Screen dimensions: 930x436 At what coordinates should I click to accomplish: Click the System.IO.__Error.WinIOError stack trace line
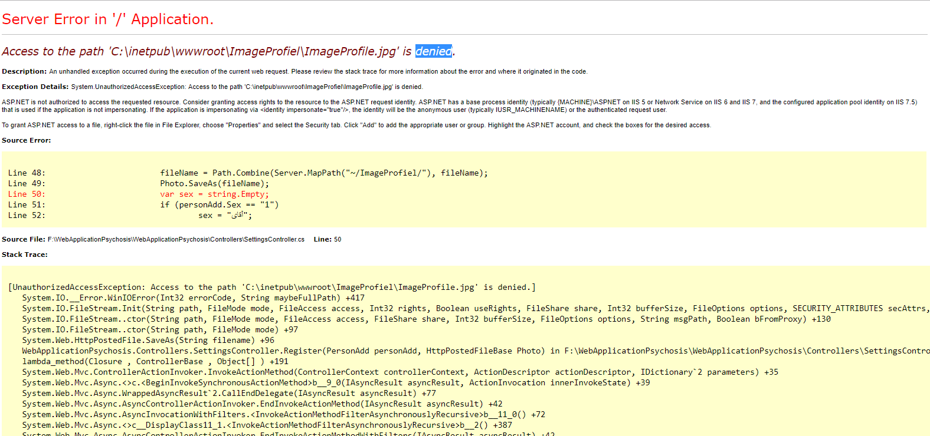click(x=193, y=298)
